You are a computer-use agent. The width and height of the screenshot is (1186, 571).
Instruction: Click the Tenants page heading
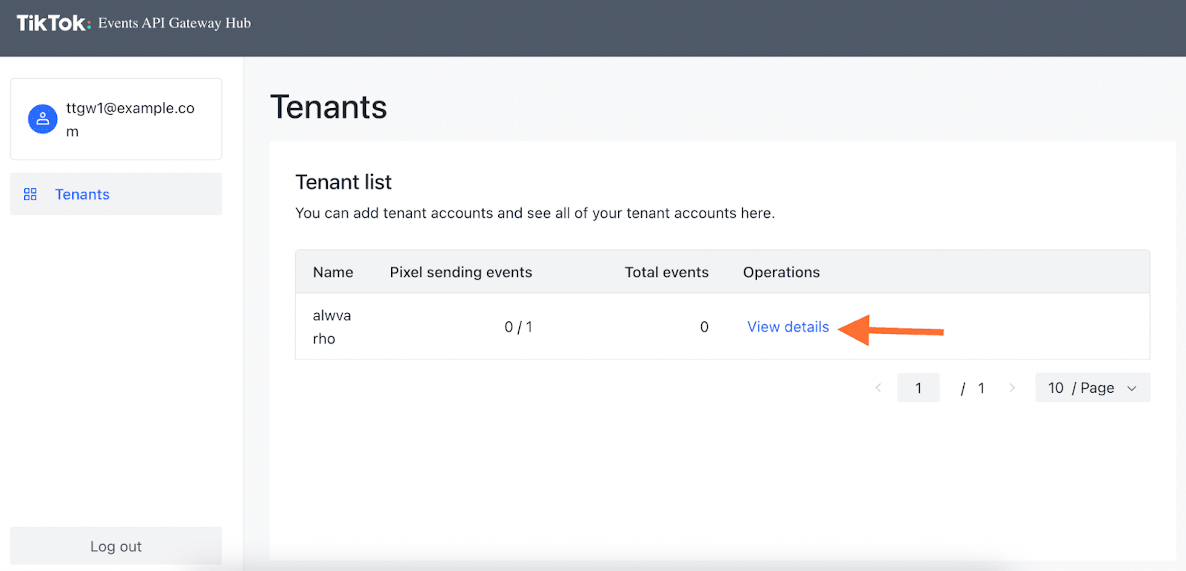tap(329, 107)
